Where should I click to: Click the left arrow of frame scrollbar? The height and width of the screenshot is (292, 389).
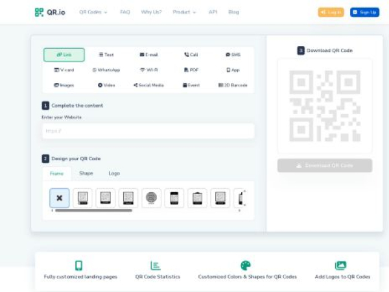tap(52, 210)
